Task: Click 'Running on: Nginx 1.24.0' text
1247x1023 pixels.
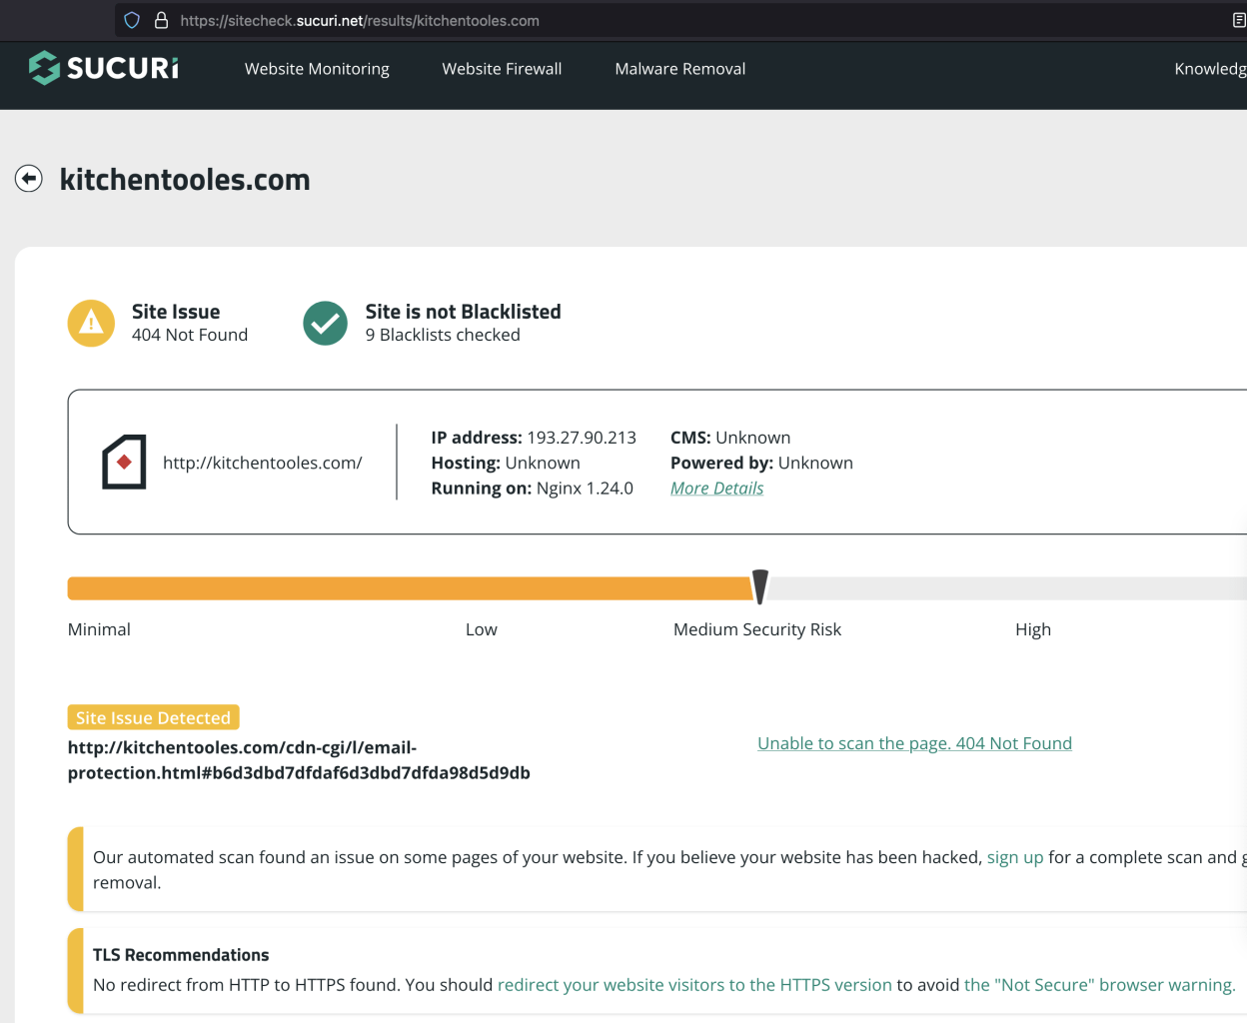Action: [x=533, y=489]
